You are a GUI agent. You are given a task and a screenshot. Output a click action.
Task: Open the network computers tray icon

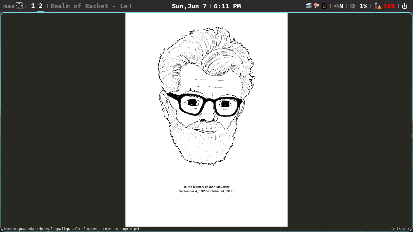pyautogui.click(x=309, y=6)
